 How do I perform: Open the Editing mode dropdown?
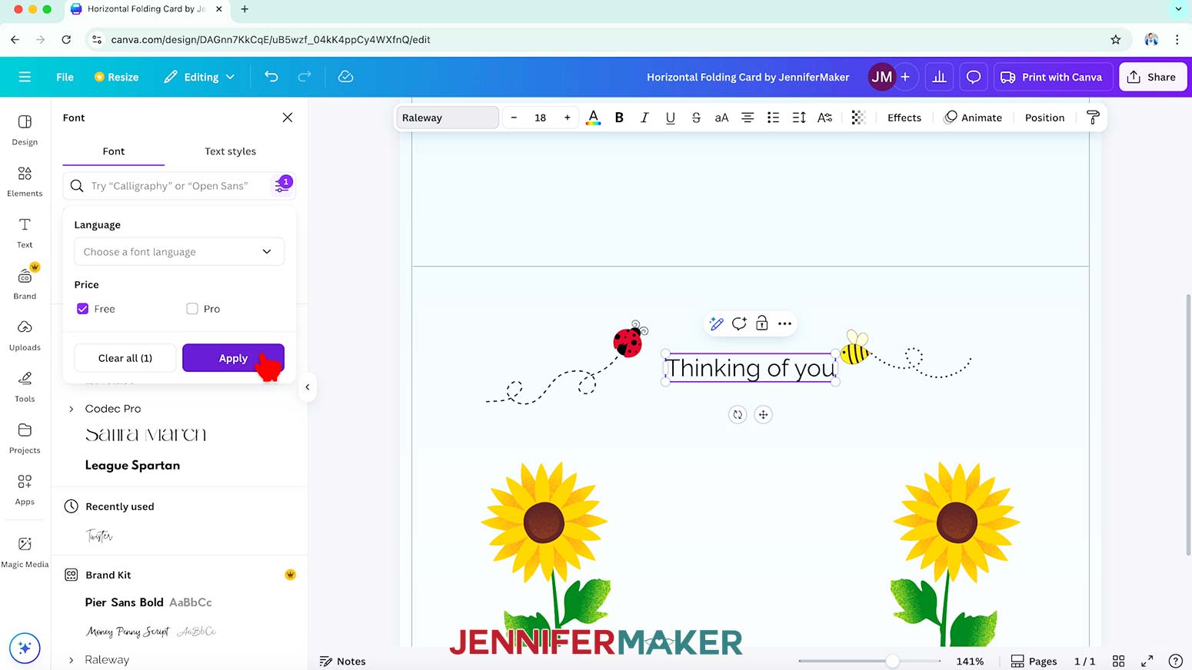click(x=199, y=77)
